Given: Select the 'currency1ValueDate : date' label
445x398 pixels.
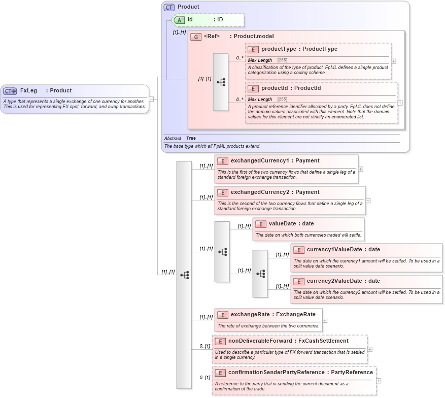Looking at the screenshot, I should point(344,250).
